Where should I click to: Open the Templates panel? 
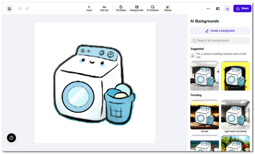[121, 8]
